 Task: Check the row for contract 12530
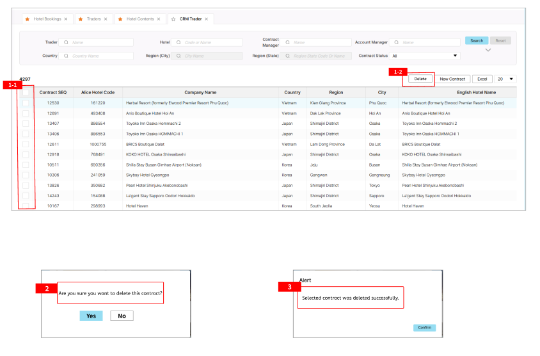[26, 102]
